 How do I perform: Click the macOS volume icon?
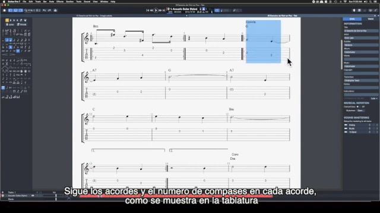point(366,1)
